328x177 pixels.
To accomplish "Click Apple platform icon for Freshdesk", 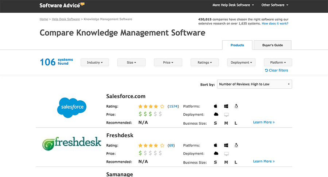I will [215, 145].
